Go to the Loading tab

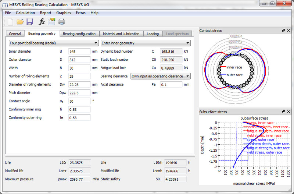(153, 34)
